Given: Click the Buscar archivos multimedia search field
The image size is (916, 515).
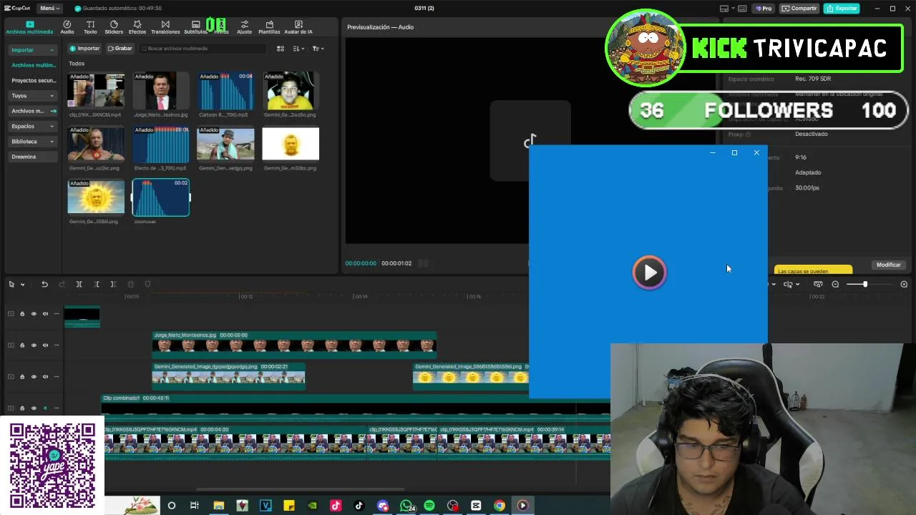Looking at the screenshot, I should [203, 49].
